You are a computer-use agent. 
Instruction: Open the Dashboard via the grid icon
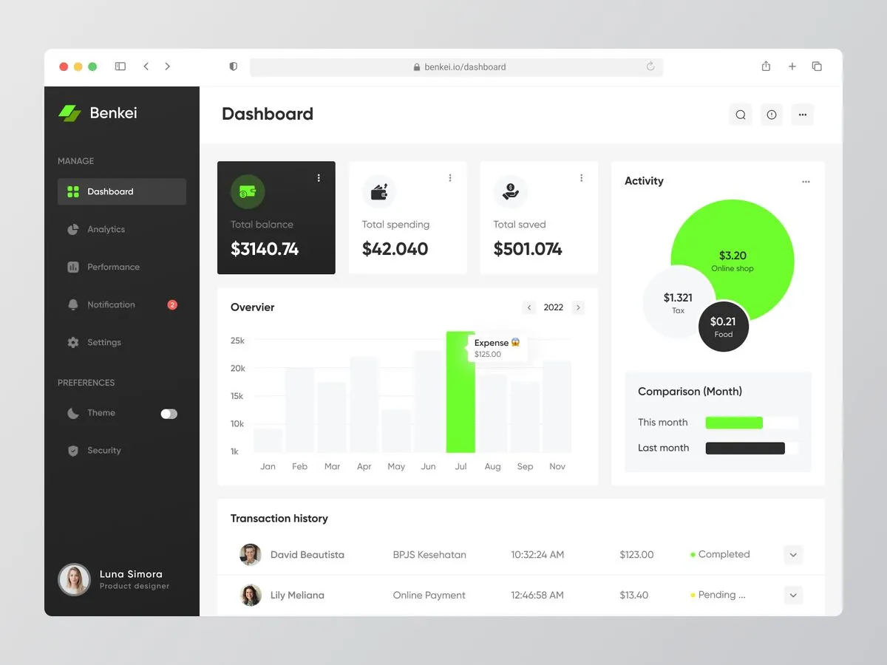[x=72, y=191]
